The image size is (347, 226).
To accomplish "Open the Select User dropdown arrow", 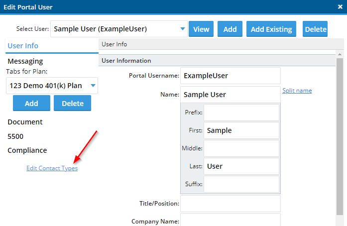I will coord(182,29).
